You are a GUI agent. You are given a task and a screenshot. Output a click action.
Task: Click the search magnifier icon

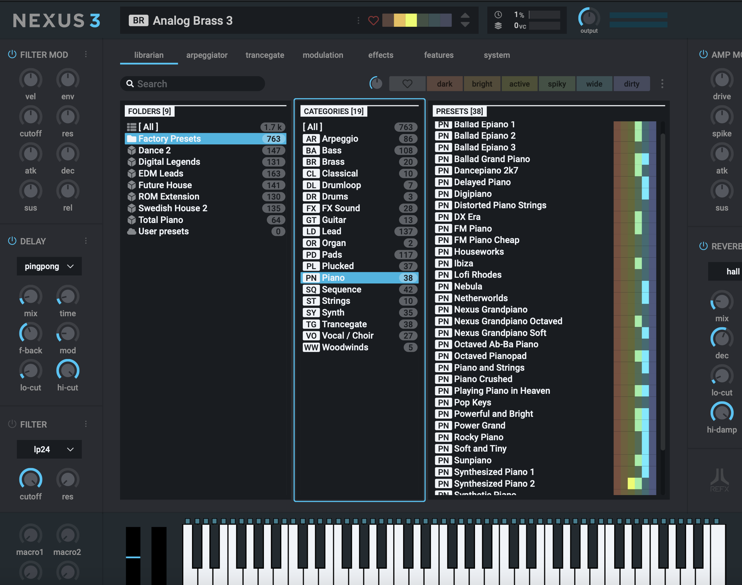pos(130,84)
